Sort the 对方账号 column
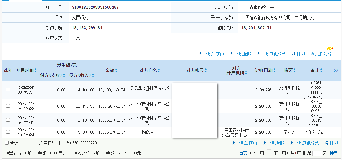342x160 pixels. click(x=205, y=70)
